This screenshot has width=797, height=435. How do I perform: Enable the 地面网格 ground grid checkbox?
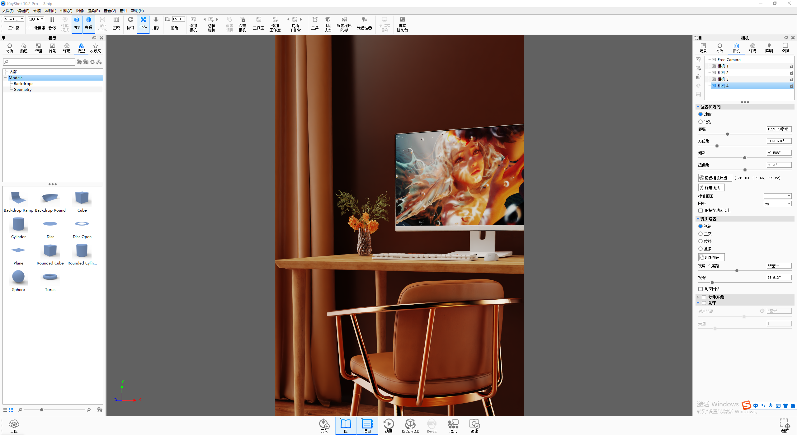point(700,289)
